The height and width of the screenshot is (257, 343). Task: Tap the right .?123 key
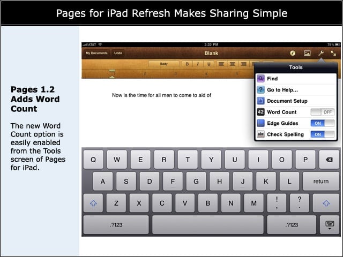pos(292,225)
